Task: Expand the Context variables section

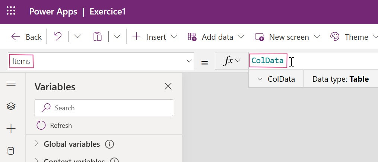Action: point(36,160)
